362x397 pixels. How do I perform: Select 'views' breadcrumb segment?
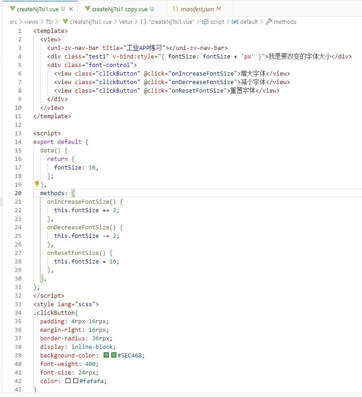(31, 22)
